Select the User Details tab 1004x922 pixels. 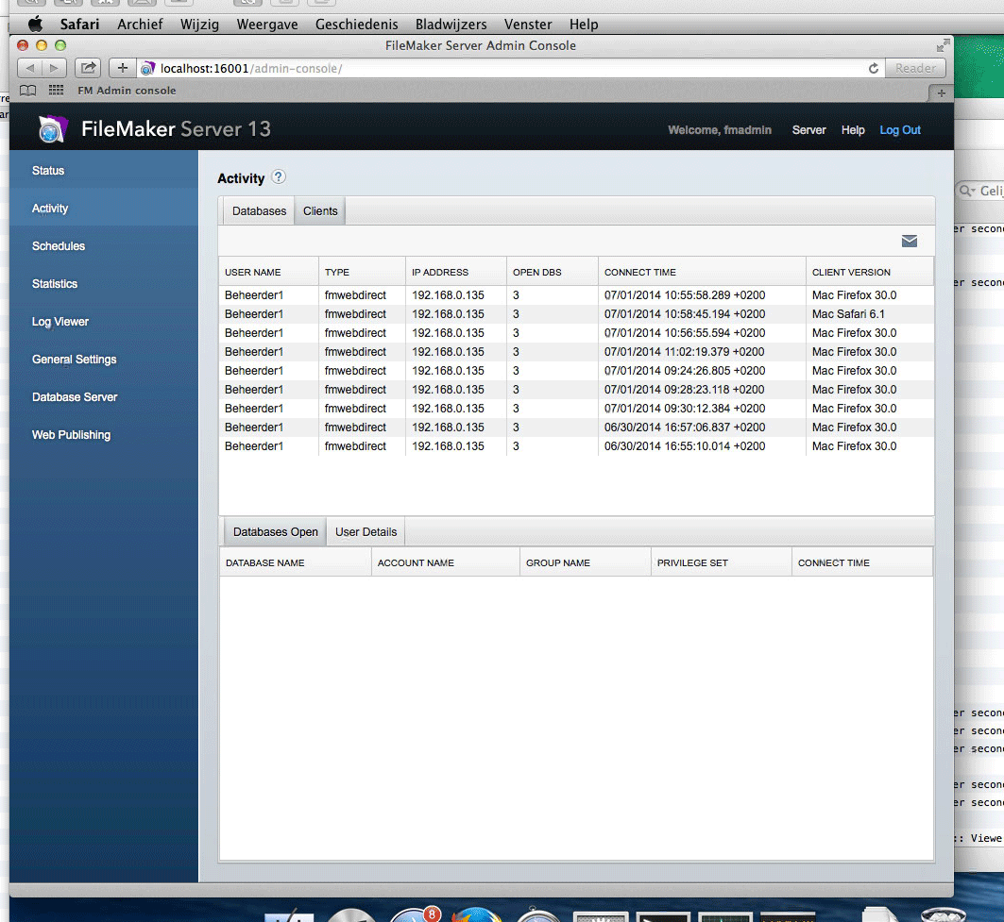366,531
